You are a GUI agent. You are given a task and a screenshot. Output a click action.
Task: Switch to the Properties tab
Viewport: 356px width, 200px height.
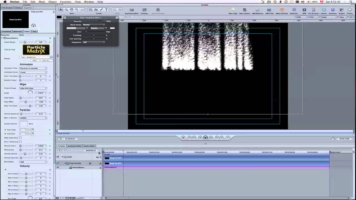tap(7, 31)
